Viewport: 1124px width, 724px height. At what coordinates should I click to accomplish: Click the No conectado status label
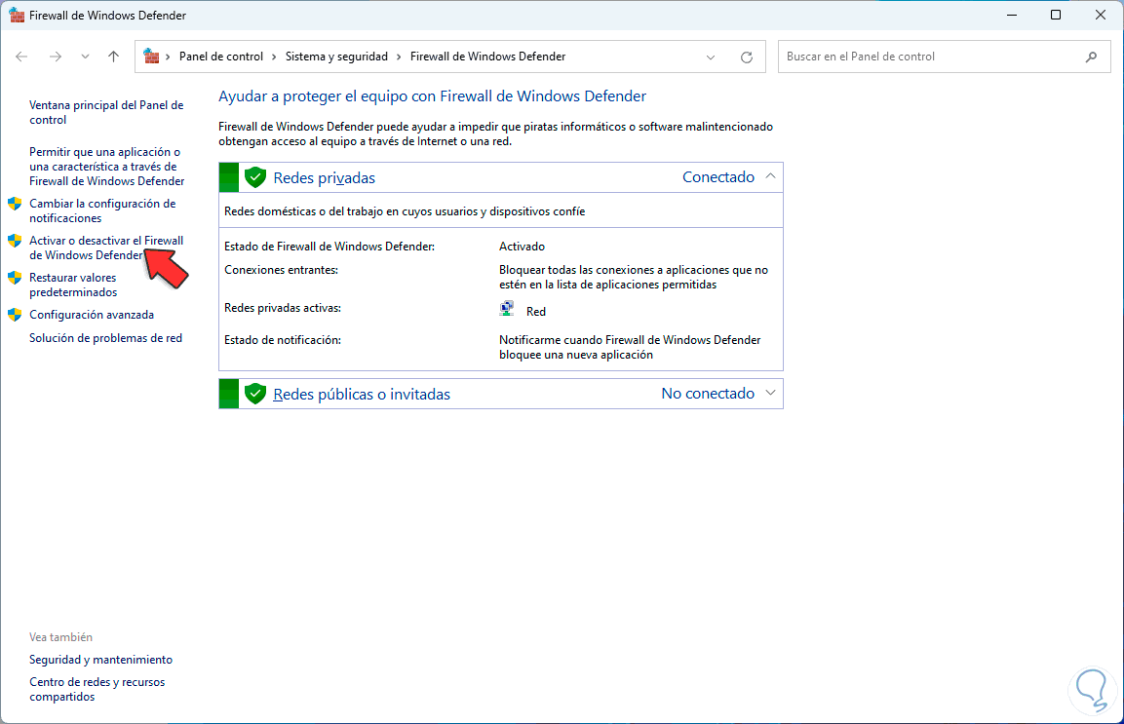708,394
